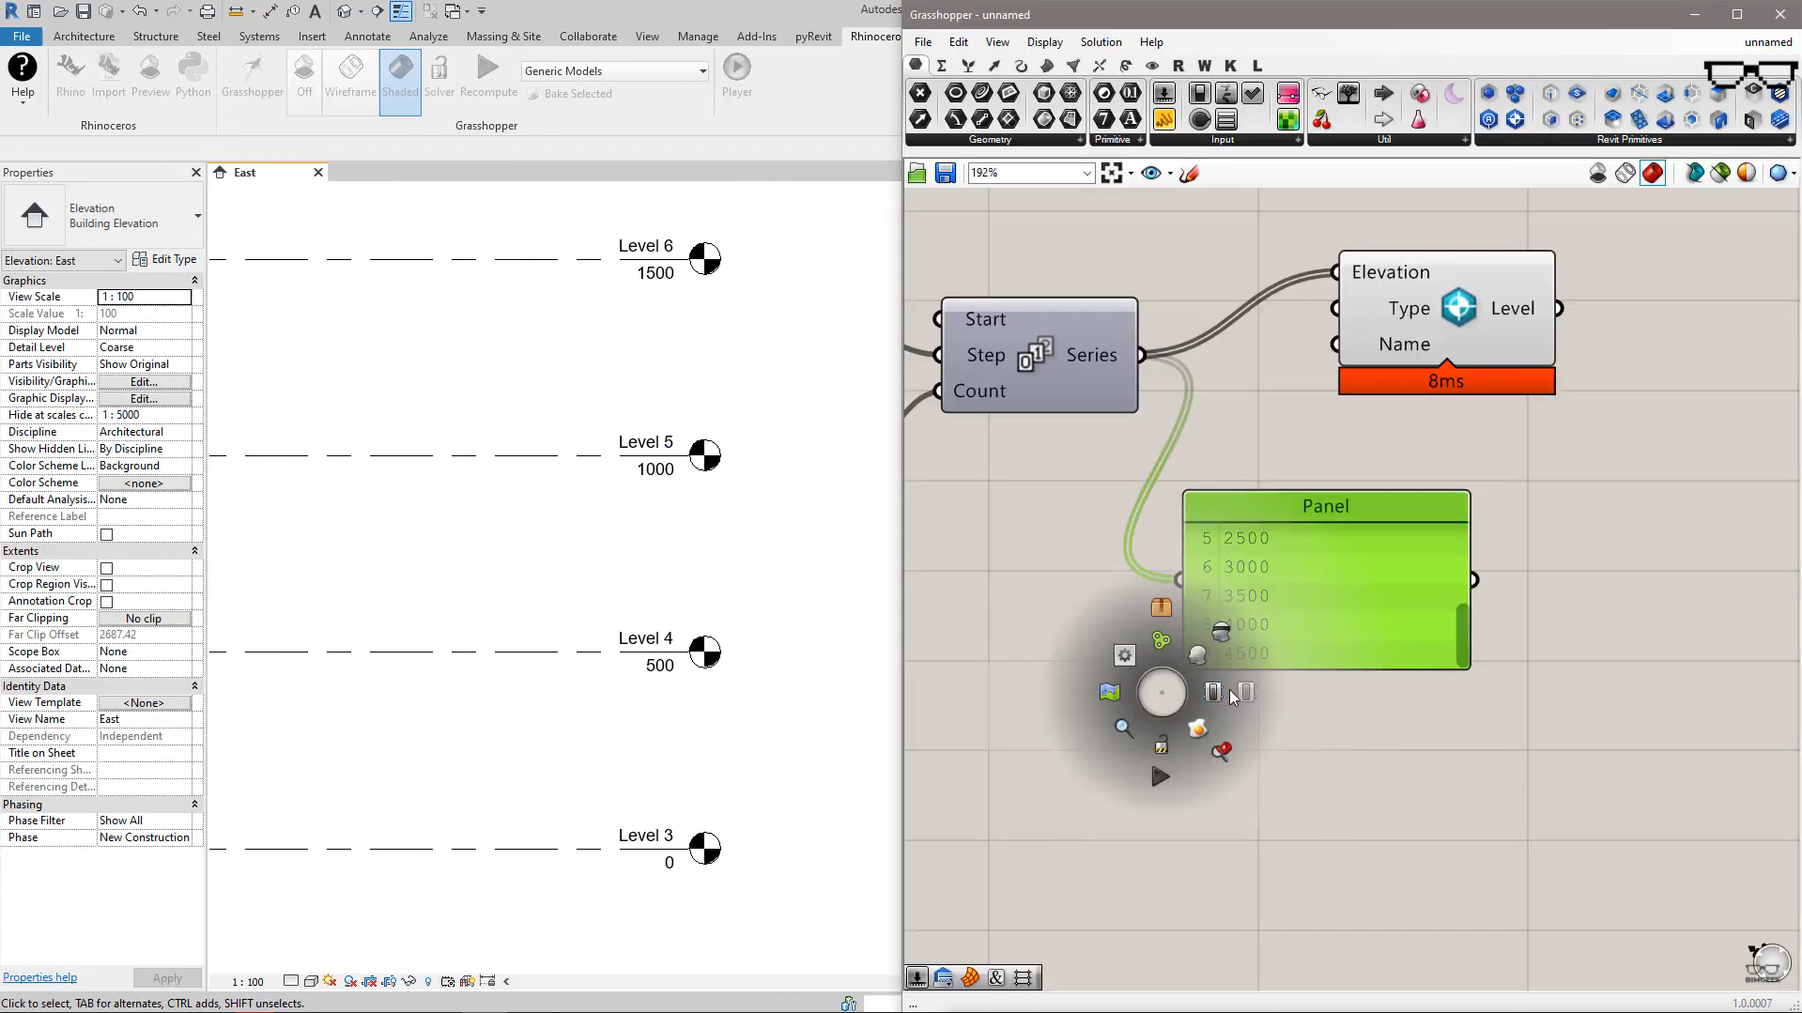The height and width of the screenshot is (1013, 1802).
Task: Click the gear preferences icon in radial menu
Action: pos(1124,655)
